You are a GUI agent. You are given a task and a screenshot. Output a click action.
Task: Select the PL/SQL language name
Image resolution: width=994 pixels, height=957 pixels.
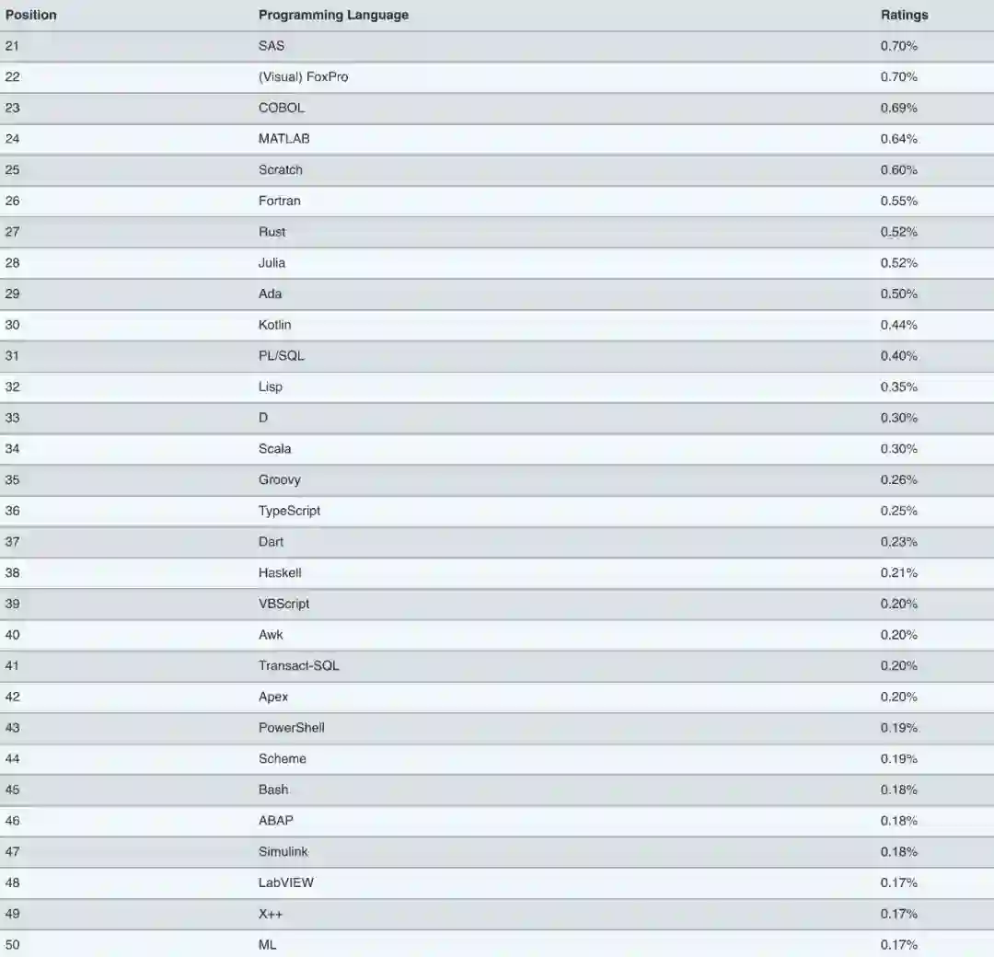tap(281, 356)
